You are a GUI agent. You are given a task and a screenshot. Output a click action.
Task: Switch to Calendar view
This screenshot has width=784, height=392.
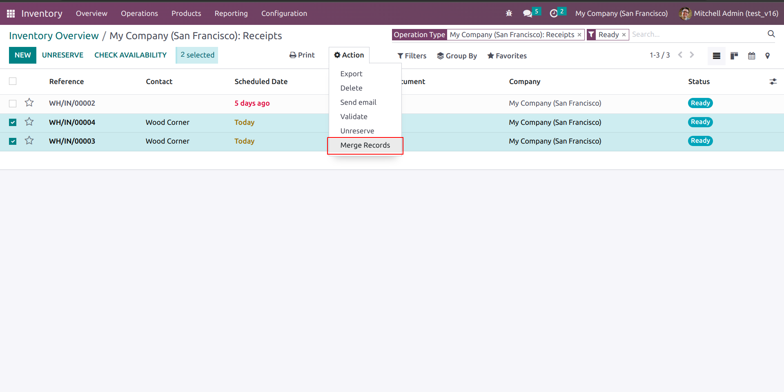coord(751,56)
